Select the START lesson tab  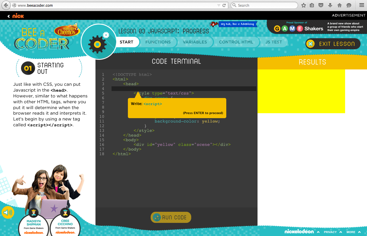(x=126, y=42)
